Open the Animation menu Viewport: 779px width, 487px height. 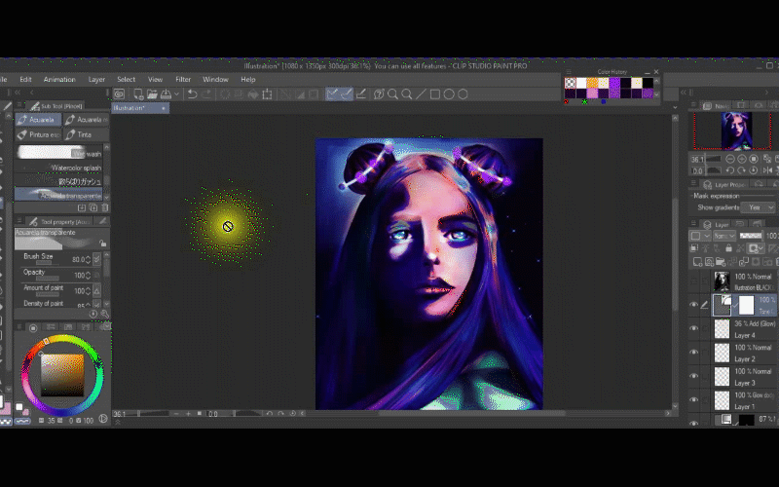coord(59,79)
